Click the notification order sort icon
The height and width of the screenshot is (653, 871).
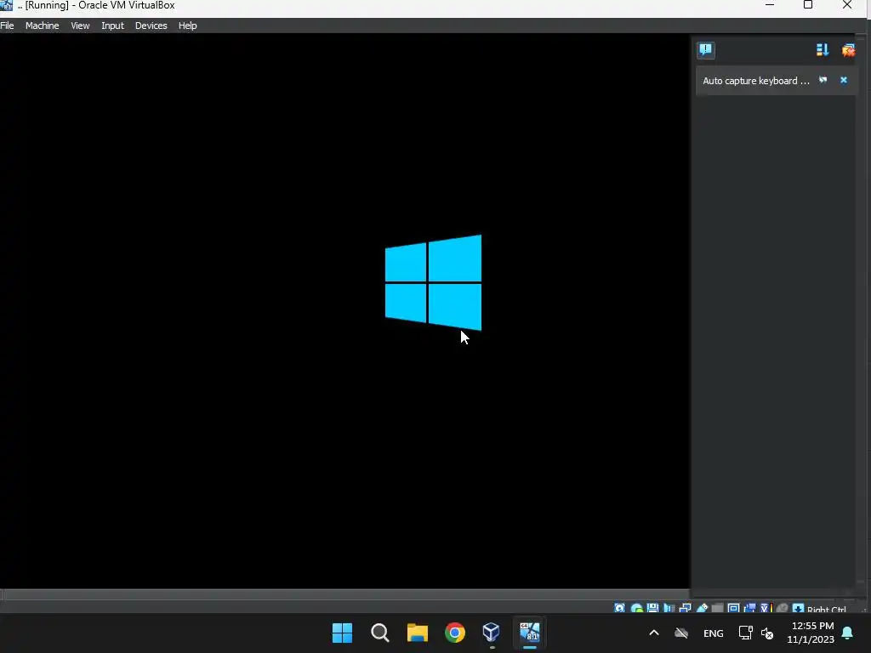[823, 50]
